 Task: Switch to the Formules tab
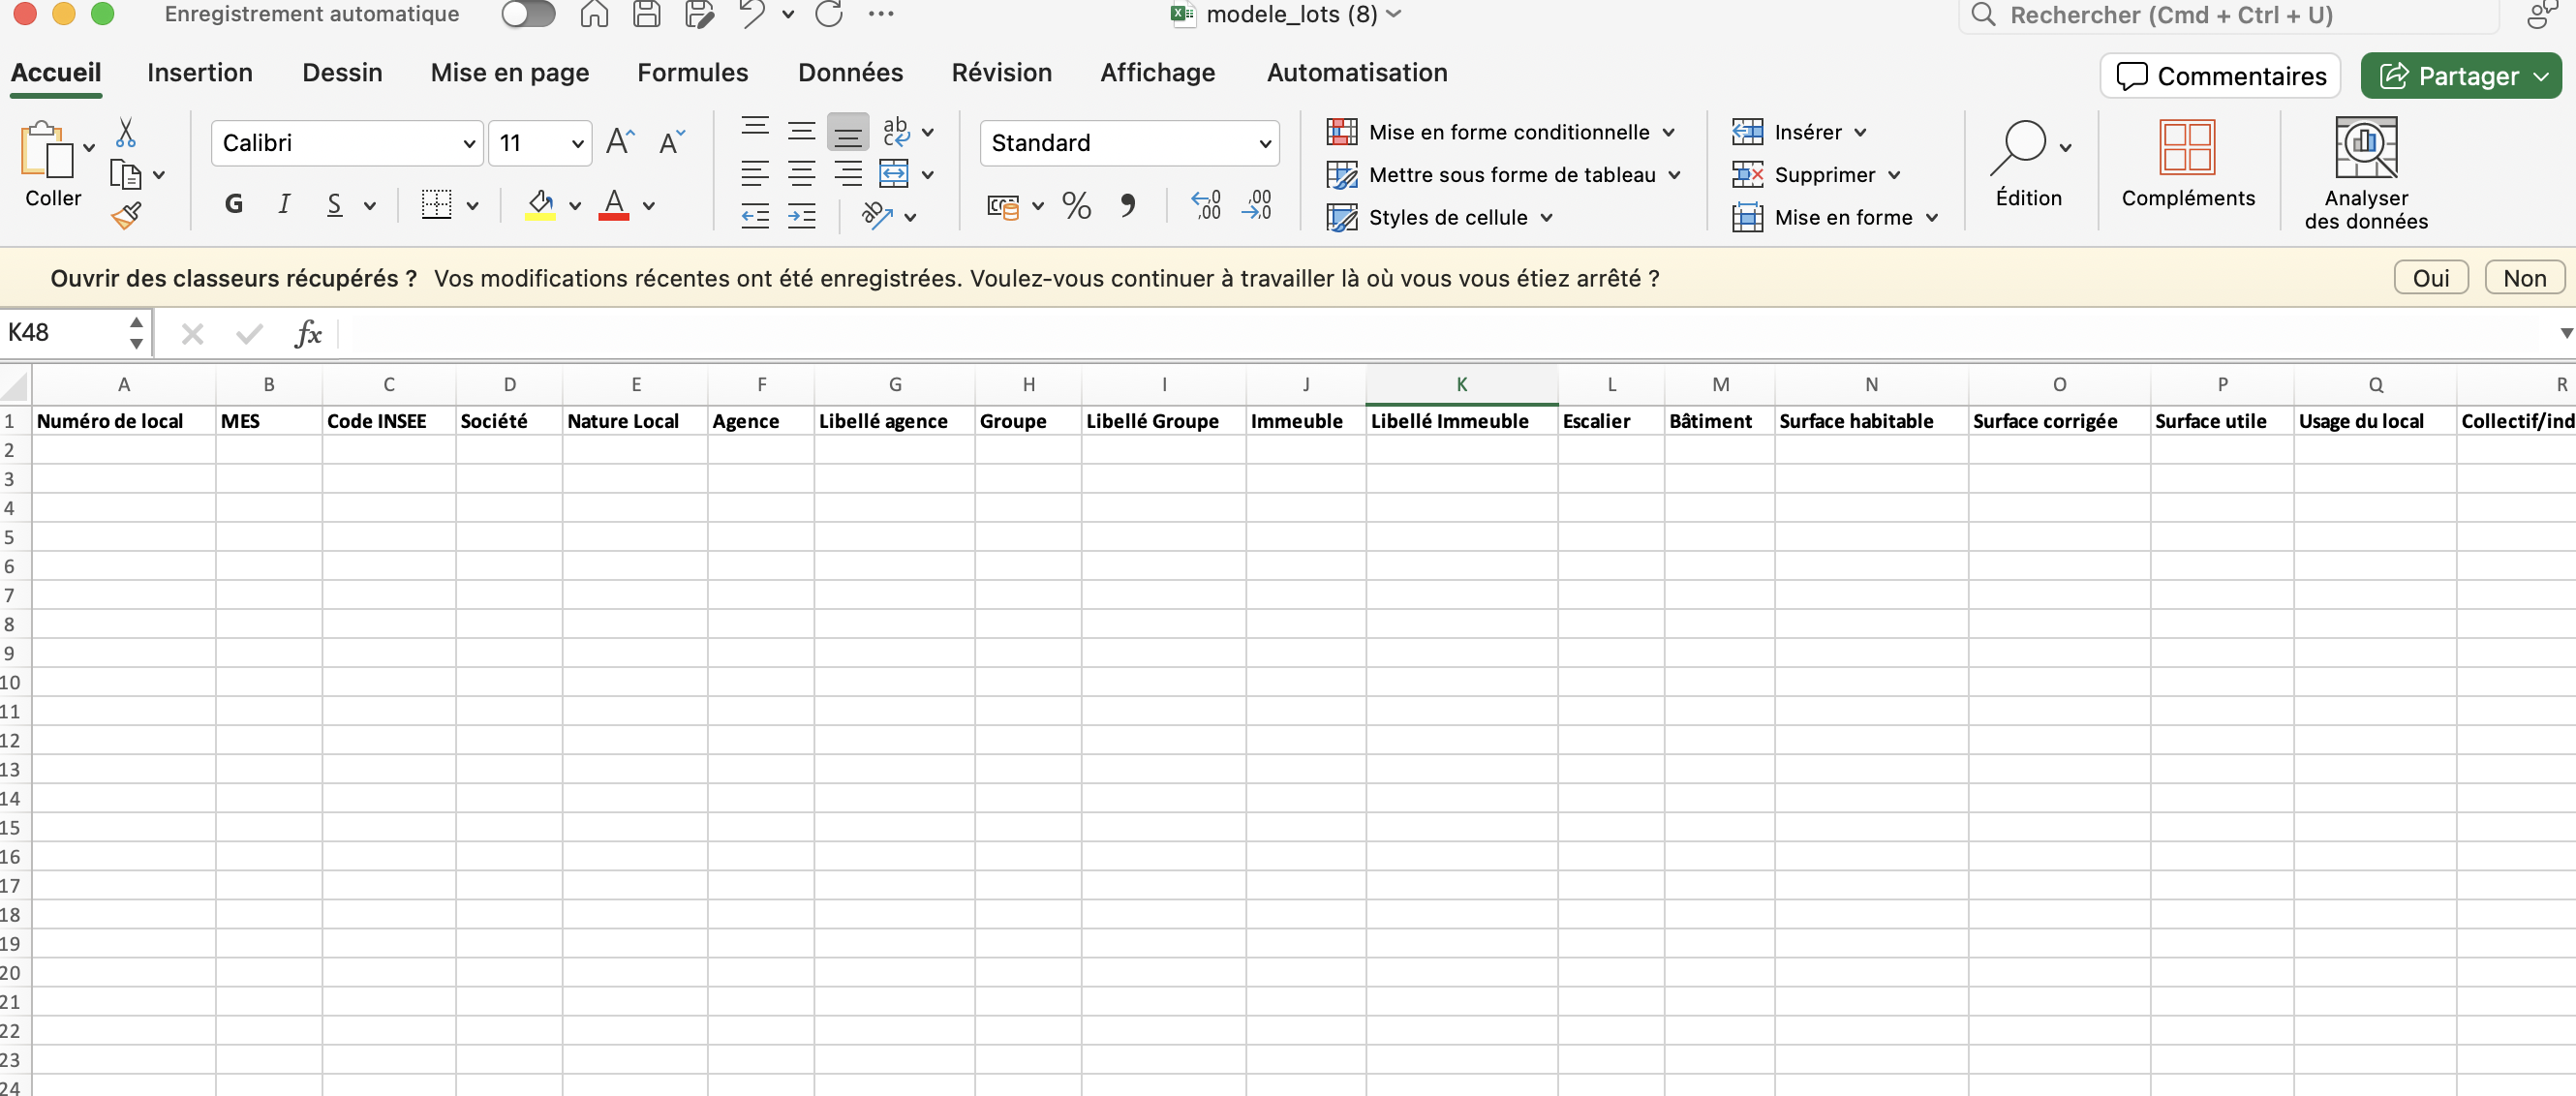click(692, 73)
